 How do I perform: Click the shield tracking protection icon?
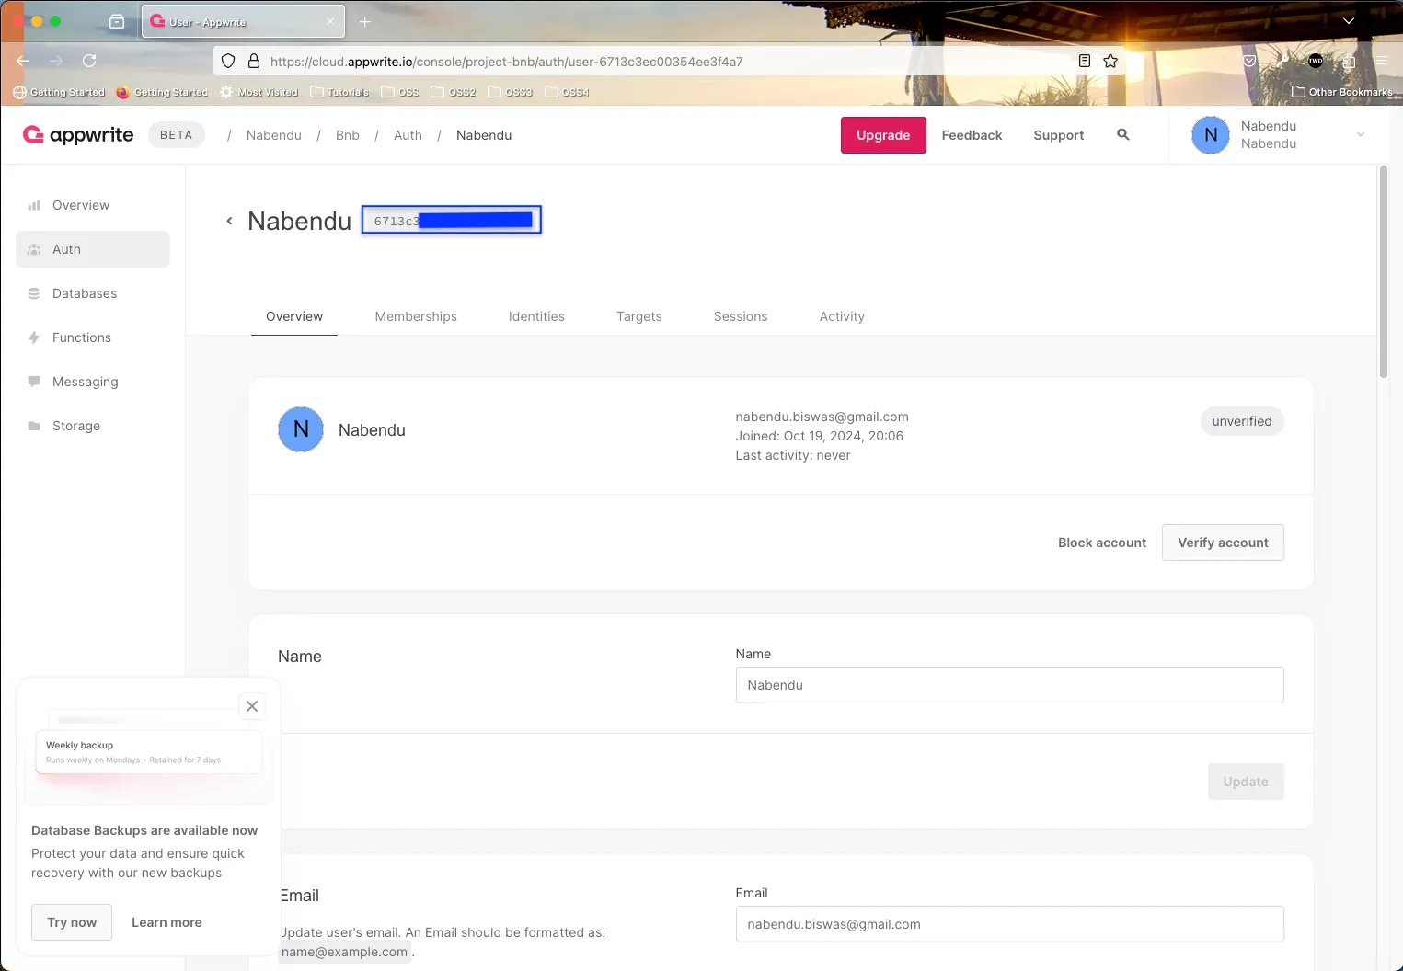point(228,61)
